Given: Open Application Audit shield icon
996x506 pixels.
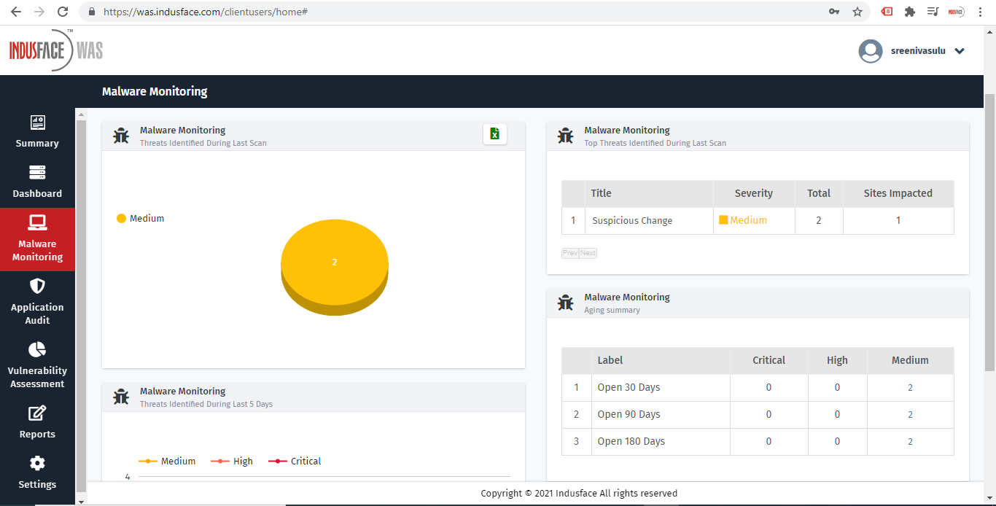Looking at the screenshot, I should pos(37,286).
